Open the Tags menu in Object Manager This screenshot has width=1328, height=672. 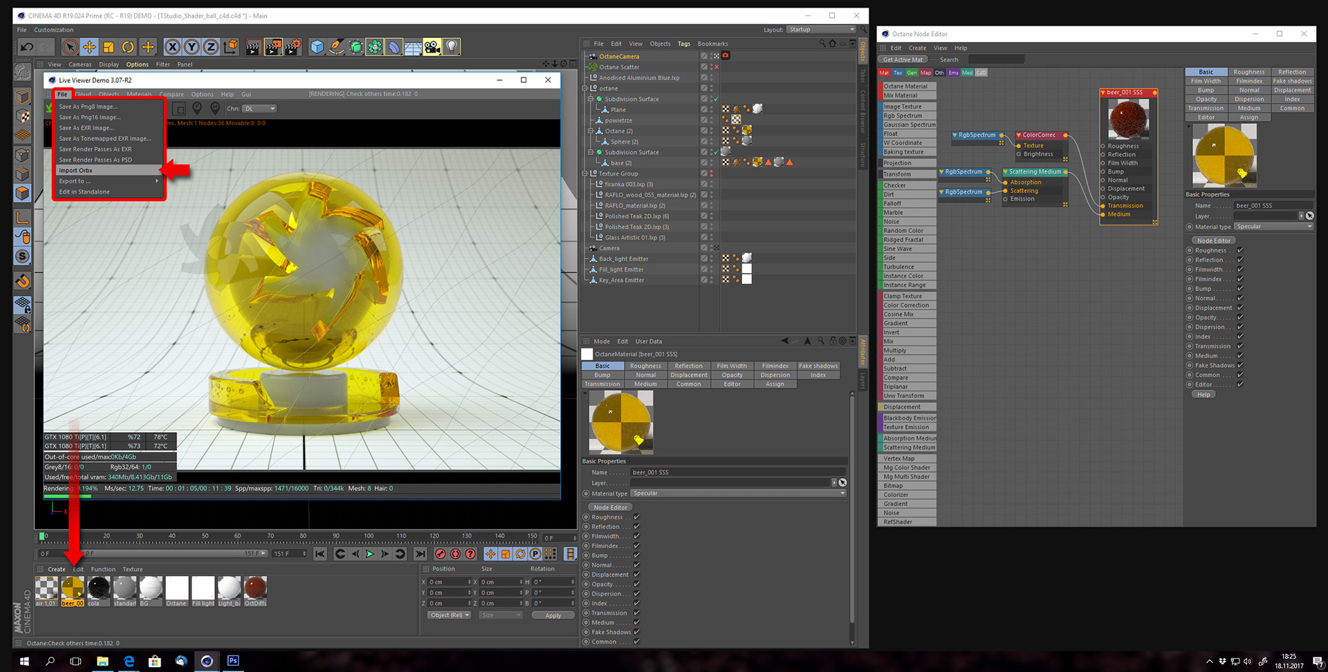(684, 44)
